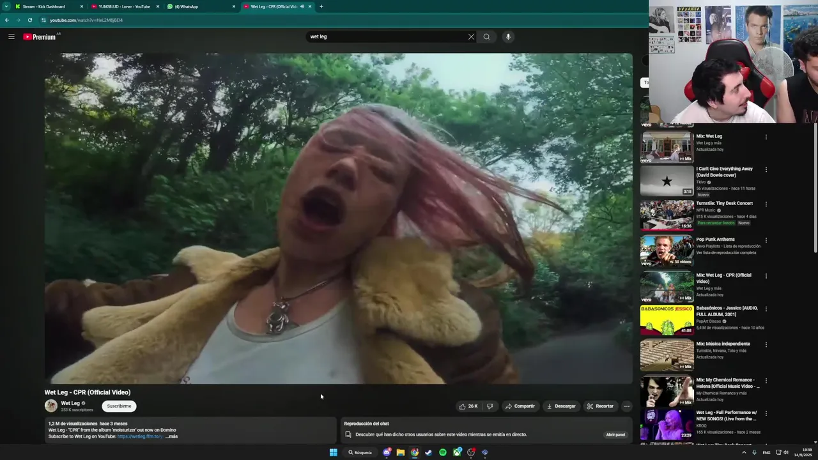This screenshot has height=460, width=818.
Task: Click 'Abrir panel' for chat replay
Action: (615, 434)
